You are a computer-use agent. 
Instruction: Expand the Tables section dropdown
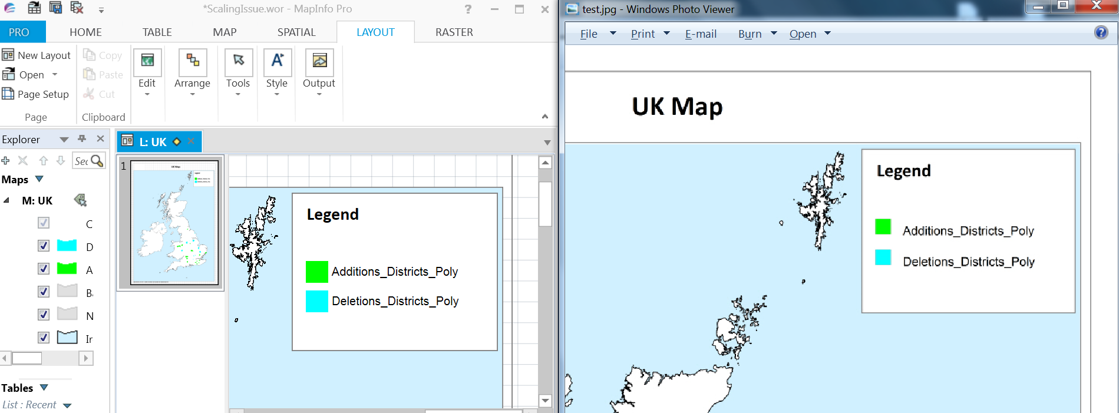coord(44,388)
